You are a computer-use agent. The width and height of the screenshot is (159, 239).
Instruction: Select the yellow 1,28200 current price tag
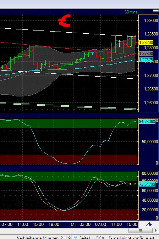[146, 42]
